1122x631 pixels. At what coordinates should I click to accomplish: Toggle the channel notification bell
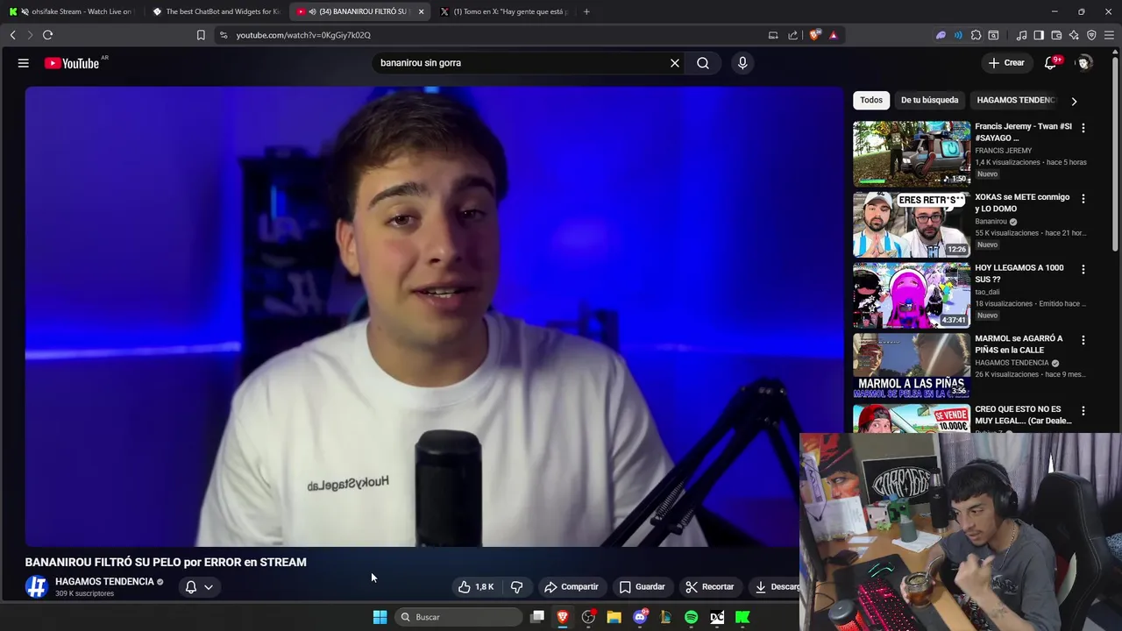pos(190,587)
